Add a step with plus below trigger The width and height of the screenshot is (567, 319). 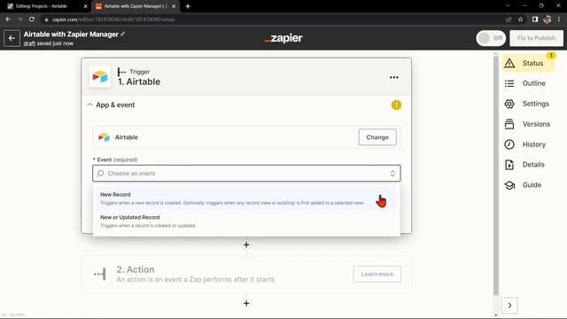tap(246, 245)
